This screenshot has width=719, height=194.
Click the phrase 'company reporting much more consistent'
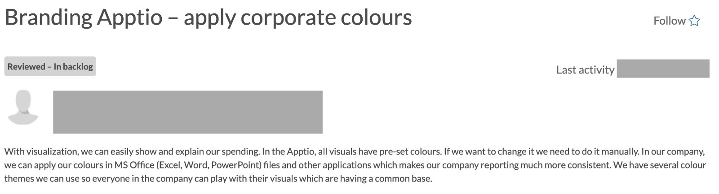(x=526, y=165)
